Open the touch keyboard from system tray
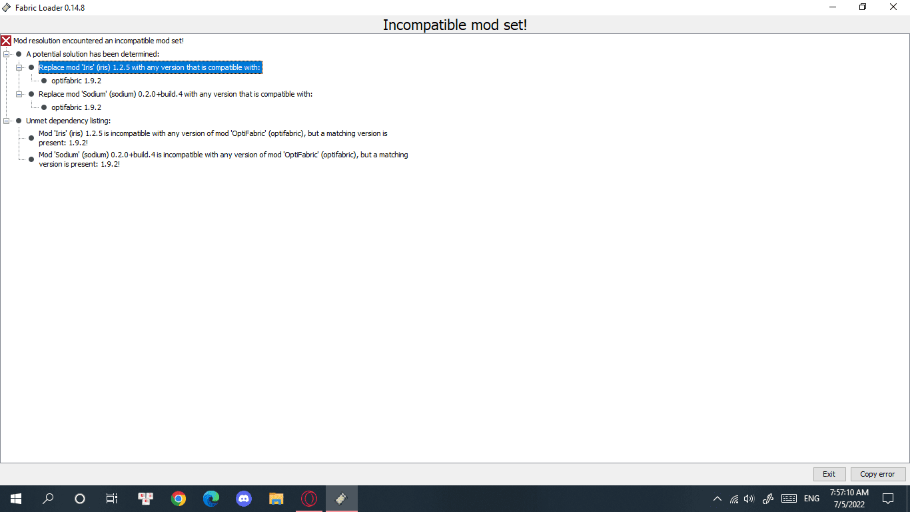 point(789,499)
